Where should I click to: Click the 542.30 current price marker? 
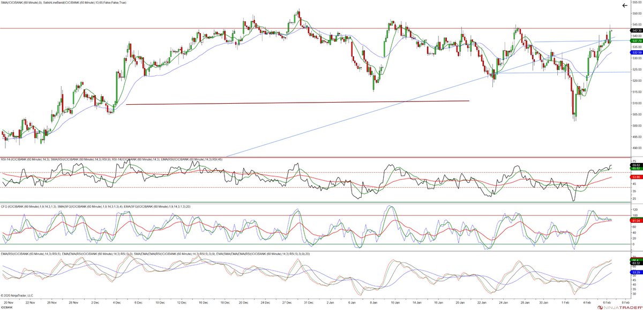636,30
